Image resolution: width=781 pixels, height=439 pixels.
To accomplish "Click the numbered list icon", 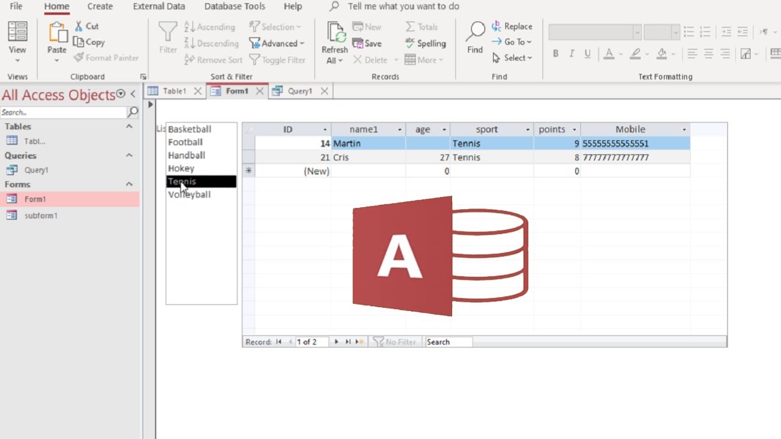I will [x=705, y=32].
